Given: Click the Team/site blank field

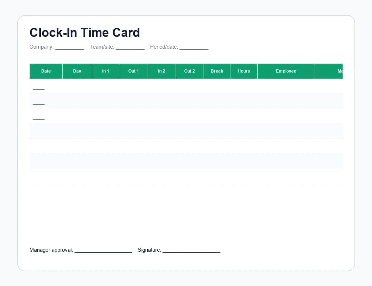Looking at the screenshot, I should 130,47.
